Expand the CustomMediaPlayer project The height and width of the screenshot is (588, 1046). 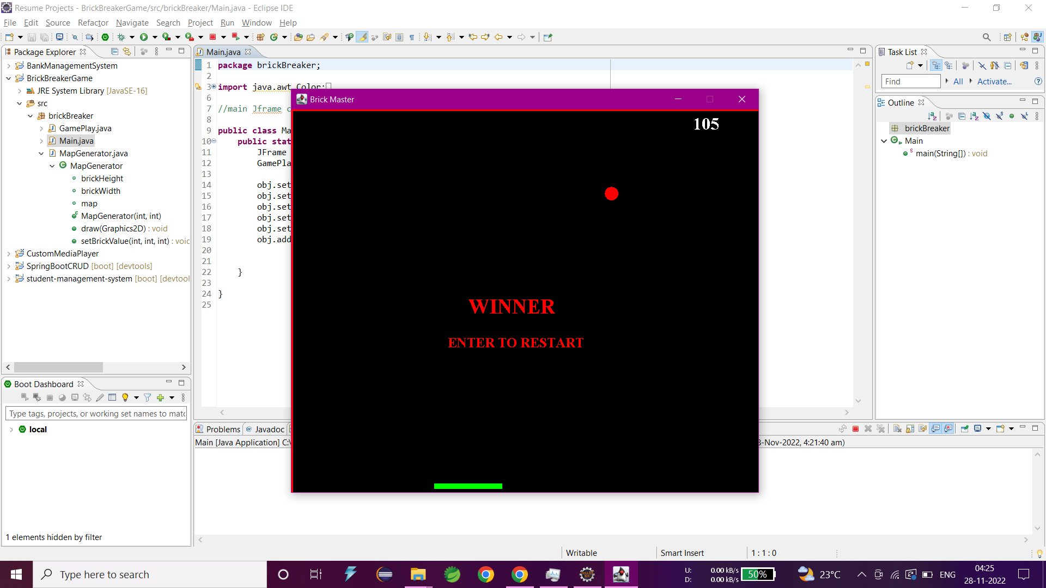point(9,253)
